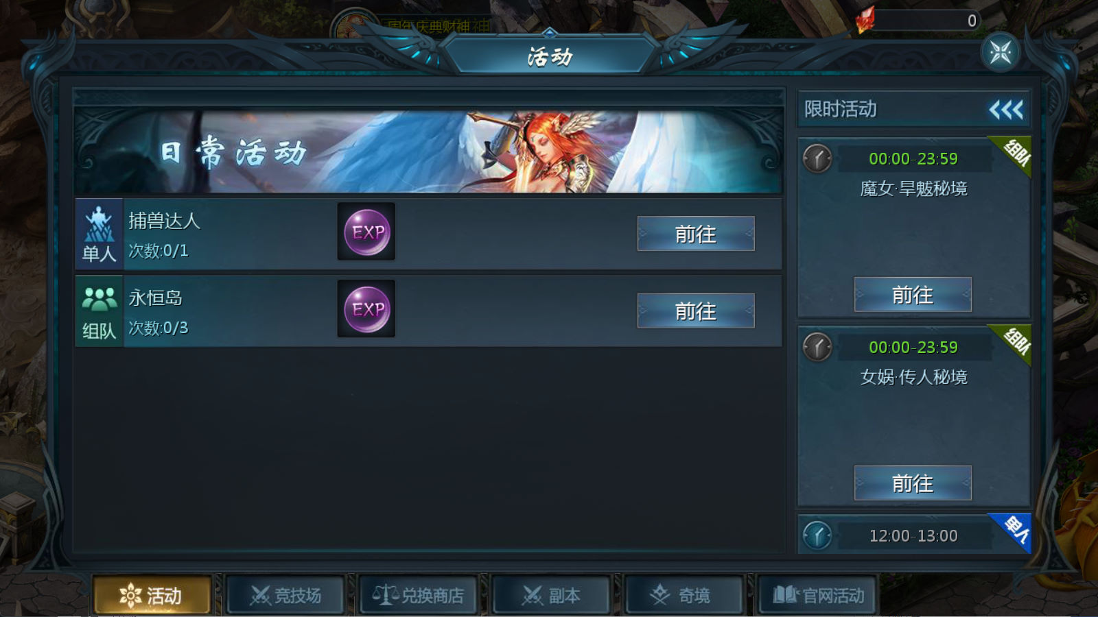This screenshot has height=617, width=1098.
Task: Go to 捕兽达人 via 前往 button
Action: pyautogui.click(x=696, y=234)
